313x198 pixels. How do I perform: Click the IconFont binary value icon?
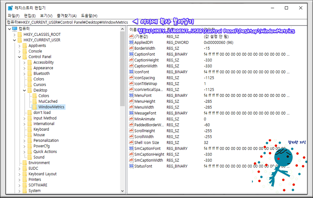131,72
